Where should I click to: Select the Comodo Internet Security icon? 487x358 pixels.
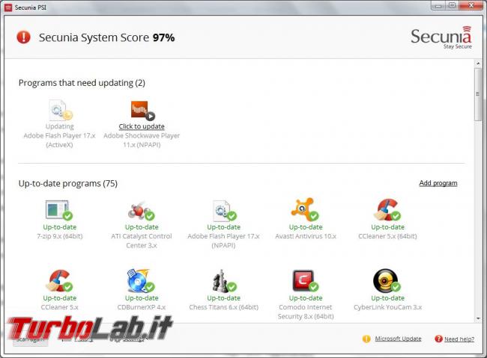click(305, 280)
